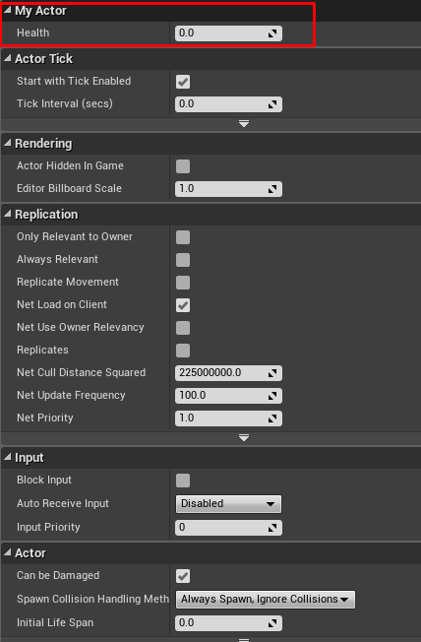Click Tick Interval field spin icon
421x642 pixels.
coord(272,104)
